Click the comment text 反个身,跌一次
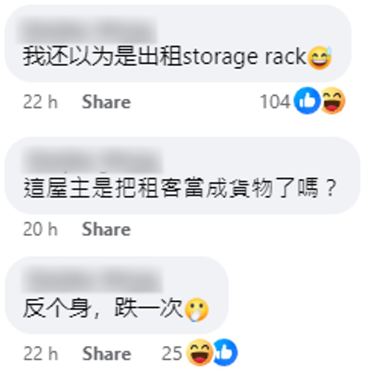The height and width of the screenshot is (383, 371). click(102, 308)
